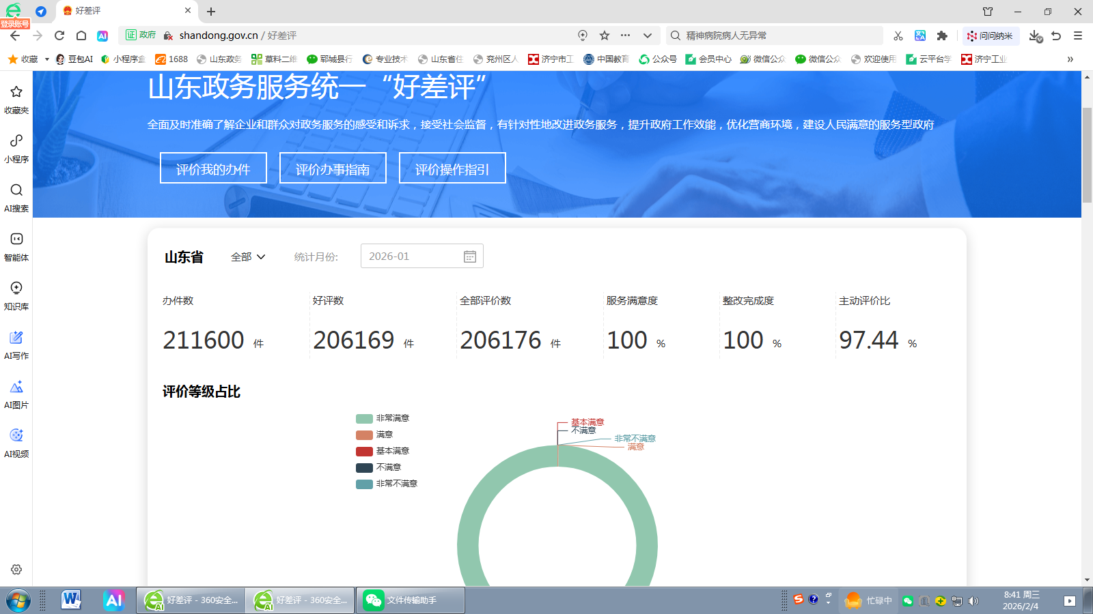This screenshot has height=614, width=1093.
Task: Open the AI图片 sidebar tool
Action: [x=16, y=393]
